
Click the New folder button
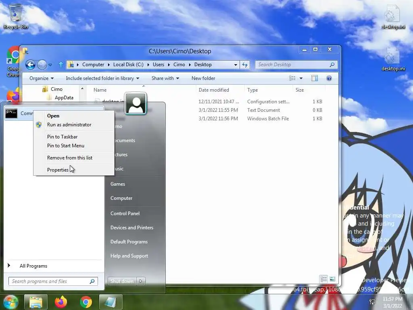click(203, 78)
